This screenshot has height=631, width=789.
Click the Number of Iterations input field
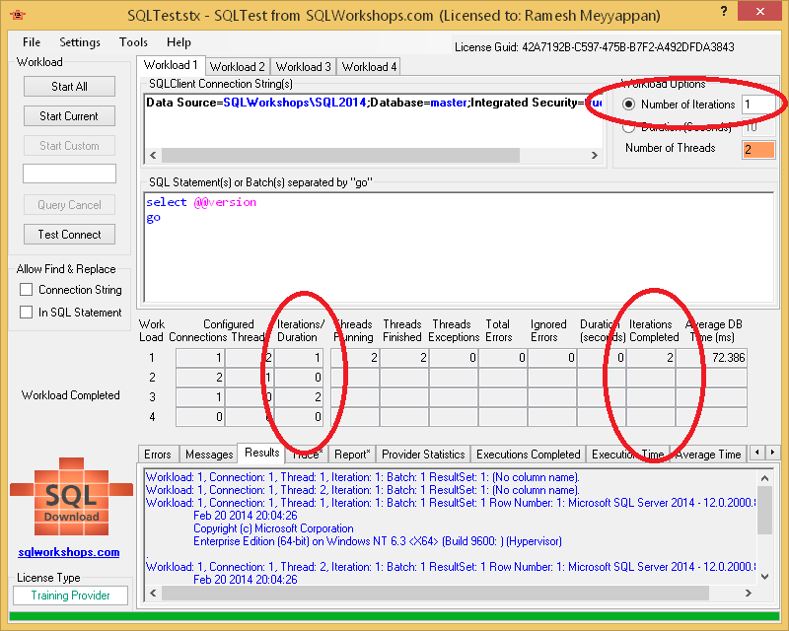click(x=758, y=105)
